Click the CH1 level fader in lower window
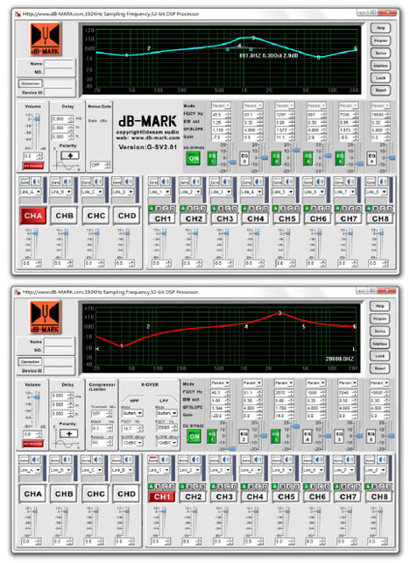The image size is (410, 563). coord(164,511)
